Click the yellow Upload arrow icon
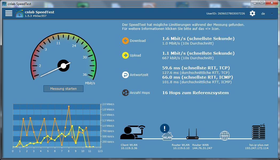280x160 pixels. pyautogui.click(x=125, y=55)
